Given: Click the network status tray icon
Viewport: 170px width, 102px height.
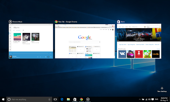Looking at the screenshot, I should tap(146, 99).
